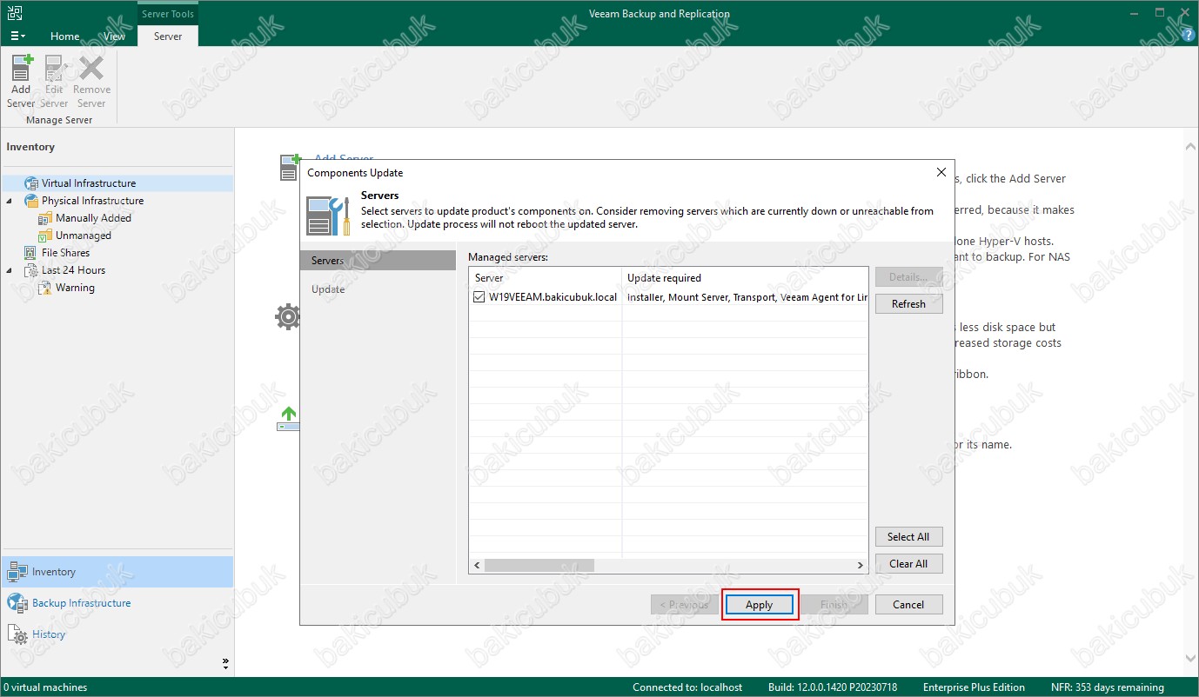
Task: Click the Veeam application icon in title bar
Action: pyautogui.click(x=14, y=13)
